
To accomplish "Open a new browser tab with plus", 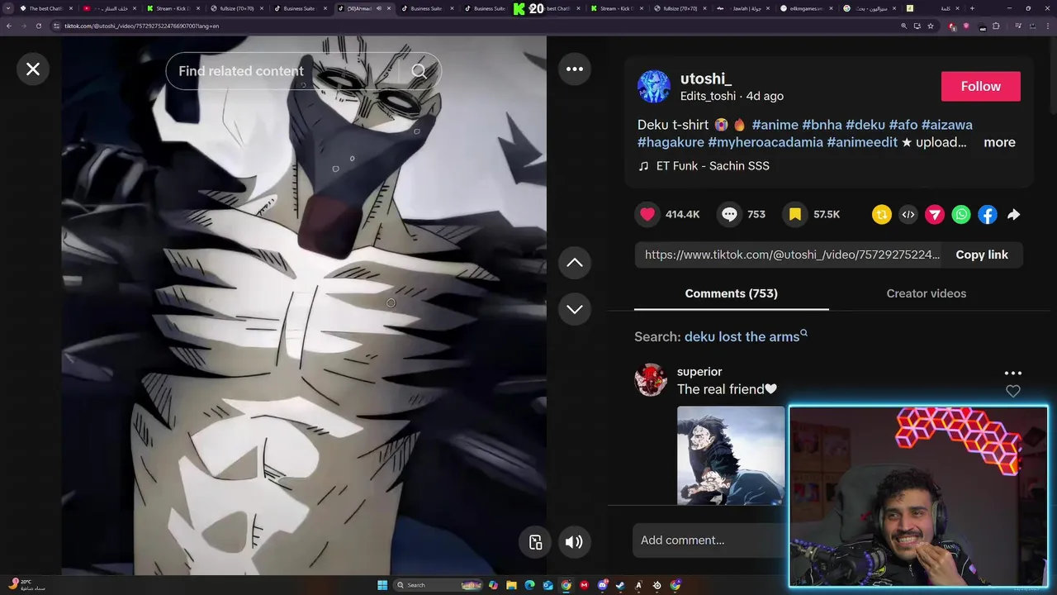I will click(972, 8).
